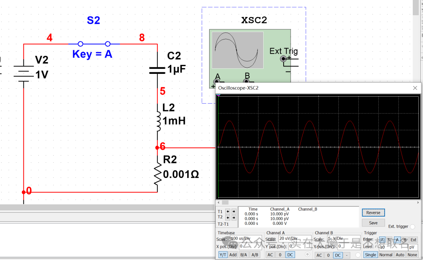The width and height of the screenshot is (423, 260).
Task: Open trigger Level unit pV selector
Action: coord(413,247)
